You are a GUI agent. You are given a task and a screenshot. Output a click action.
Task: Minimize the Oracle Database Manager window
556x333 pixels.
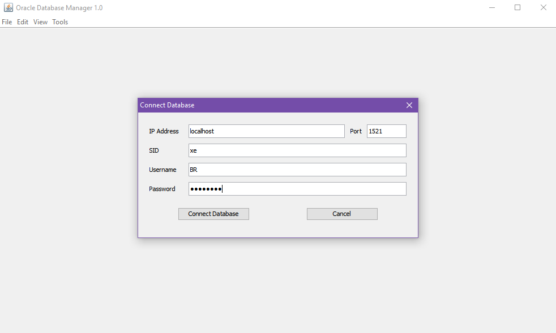[x=492, y=7]
